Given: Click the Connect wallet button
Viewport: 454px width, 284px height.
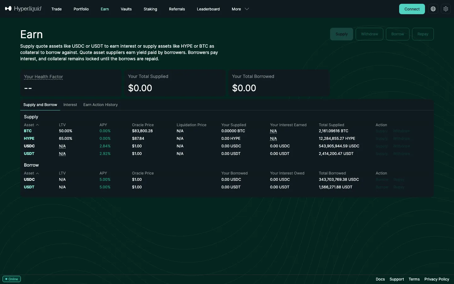Looking at the screenshot, I should (412, 9).
